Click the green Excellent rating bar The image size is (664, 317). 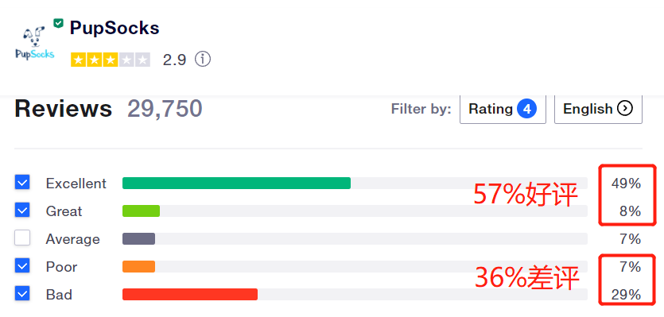pos(236,184)
